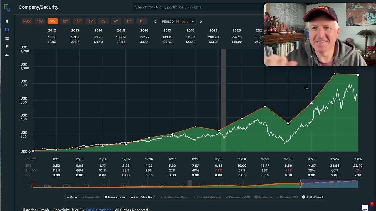Click the -38% change for 12/22
Viewport: 376px width, 211px height.
click(288, 171)
